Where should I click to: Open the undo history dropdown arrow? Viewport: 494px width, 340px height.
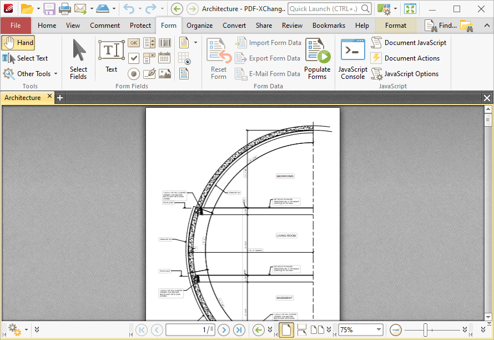click(139, 9)
